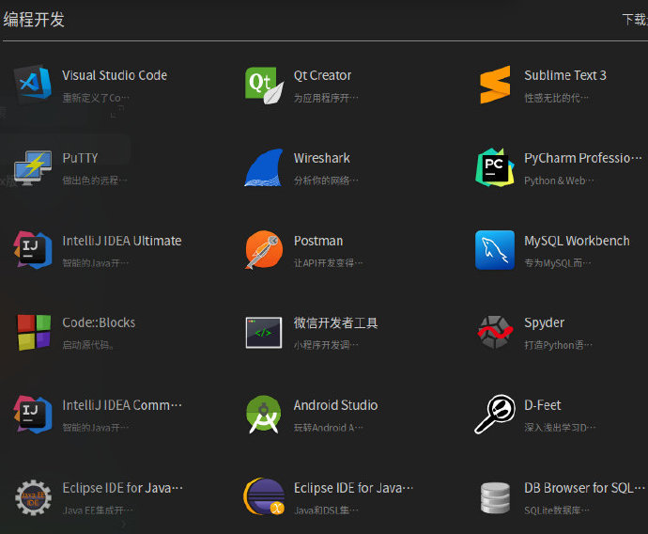
Task: Click the Java EE集成开… description
Action: (98, 510)
